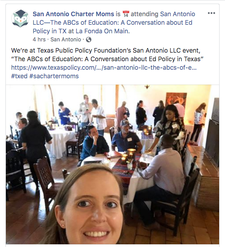Viewport: 225px width, 247px height.
Task: Click the globe public privacy icon
Action: (89, 40)
